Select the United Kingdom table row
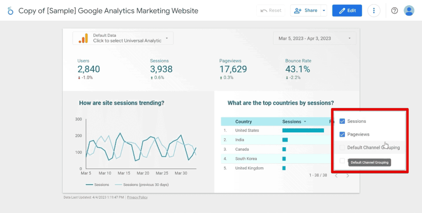The height and width of the screenshot is (213, 422). [x=276, y=168]
